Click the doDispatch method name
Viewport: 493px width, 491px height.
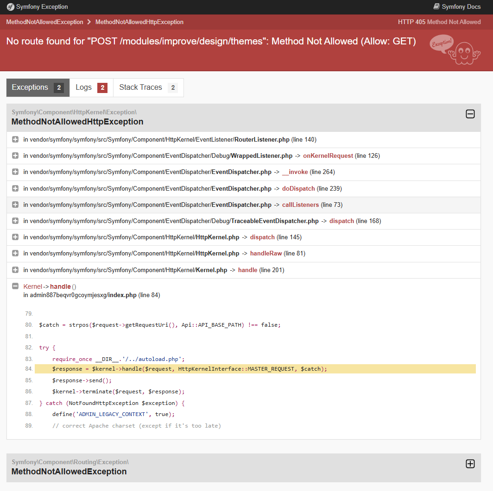tap(298, 188)
